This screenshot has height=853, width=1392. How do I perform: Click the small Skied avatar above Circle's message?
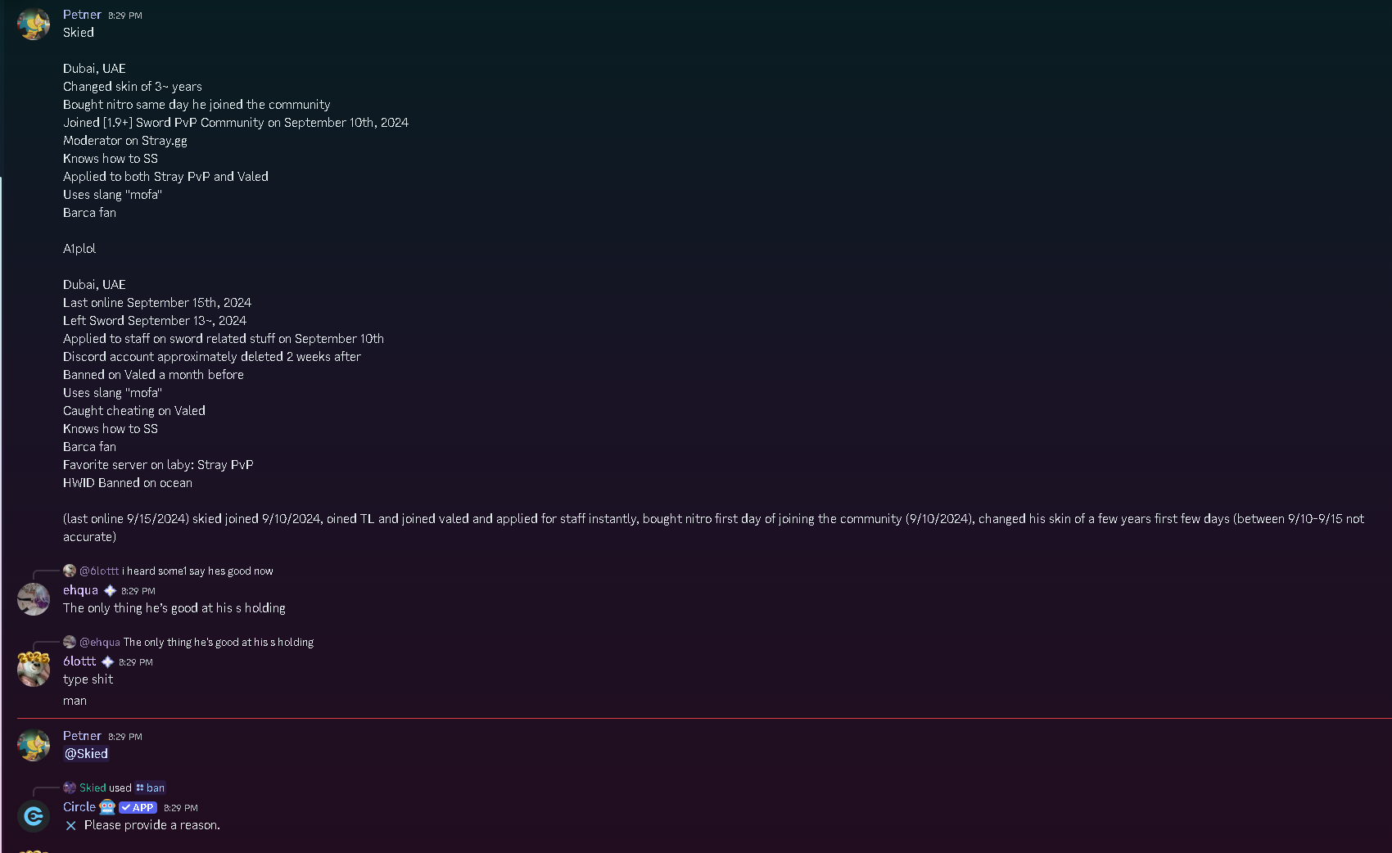point(70,788)
